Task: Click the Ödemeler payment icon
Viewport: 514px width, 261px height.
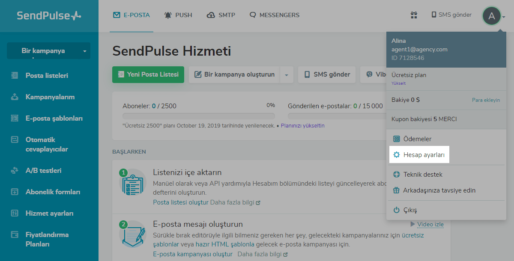Action: [397, 139]
